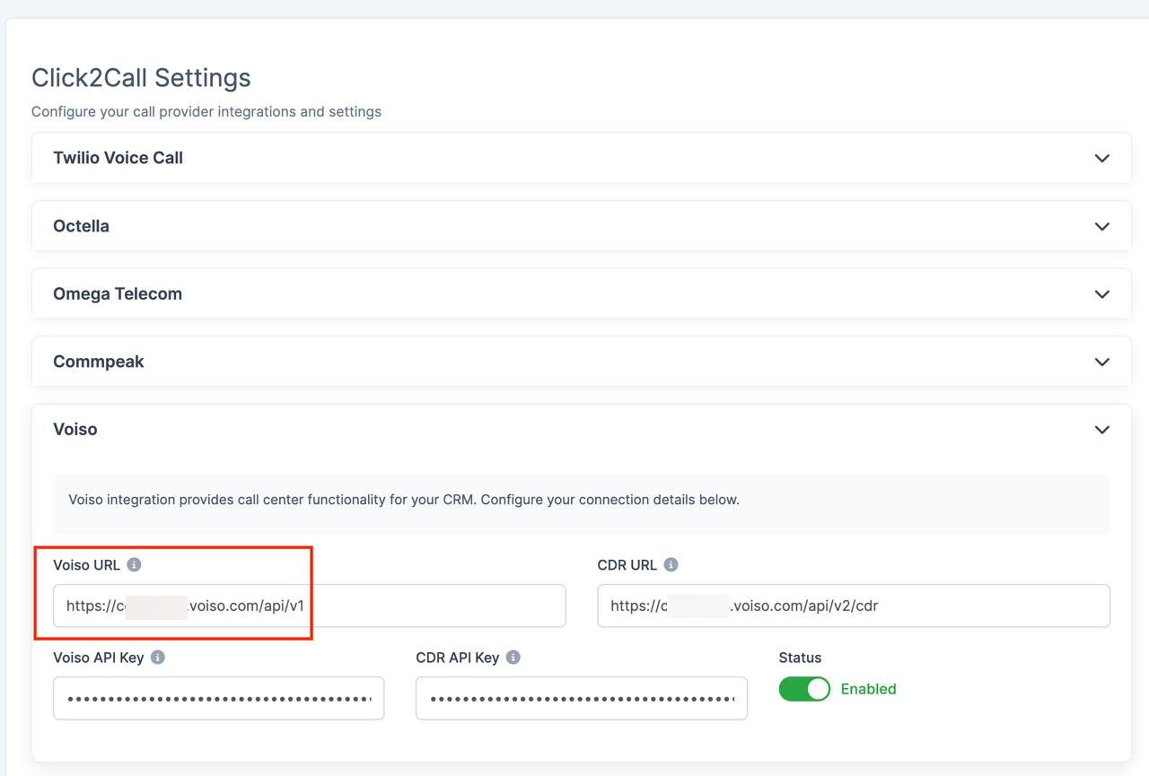This screenshot has width=1149, height=776.
Task: Click the Twilio Voice Call header title
Action: click(118, 158)
